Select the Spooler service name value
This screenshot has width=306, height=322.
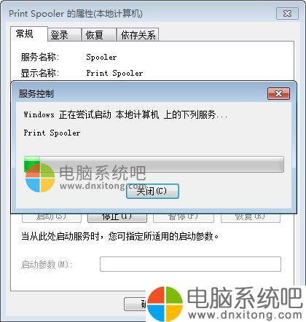(101, 58)
